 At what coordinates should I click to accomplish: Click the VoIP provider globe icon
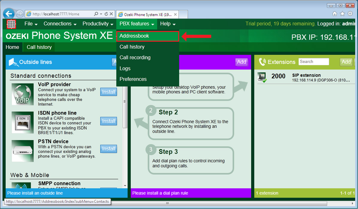pos(22,94)
